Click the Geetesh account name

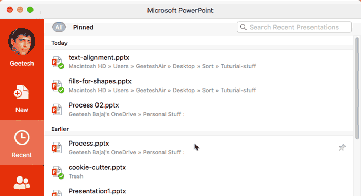(22, 63)
